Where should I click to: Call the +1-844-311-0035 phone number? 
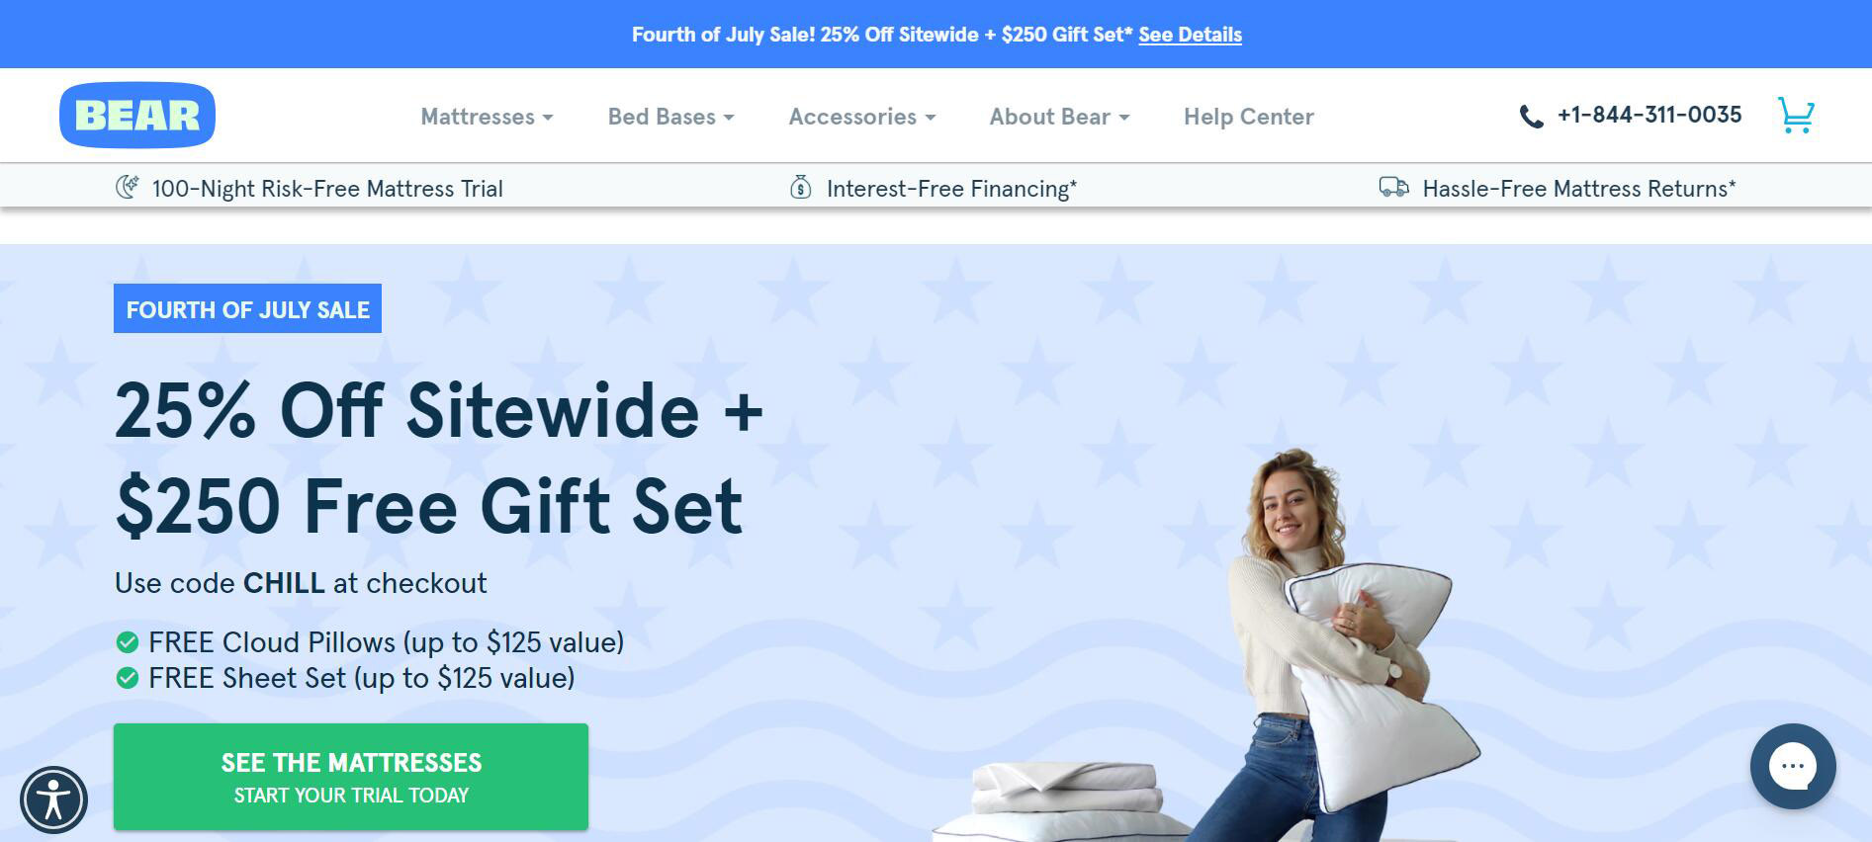click(x=1649, y=115)
